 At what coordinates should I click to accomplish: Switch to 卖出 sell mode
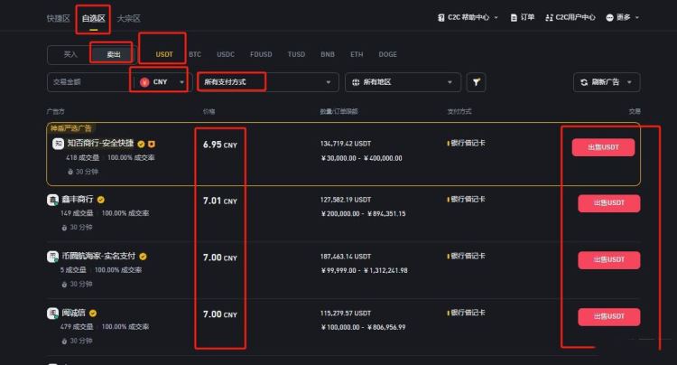(x=113, y=54)
